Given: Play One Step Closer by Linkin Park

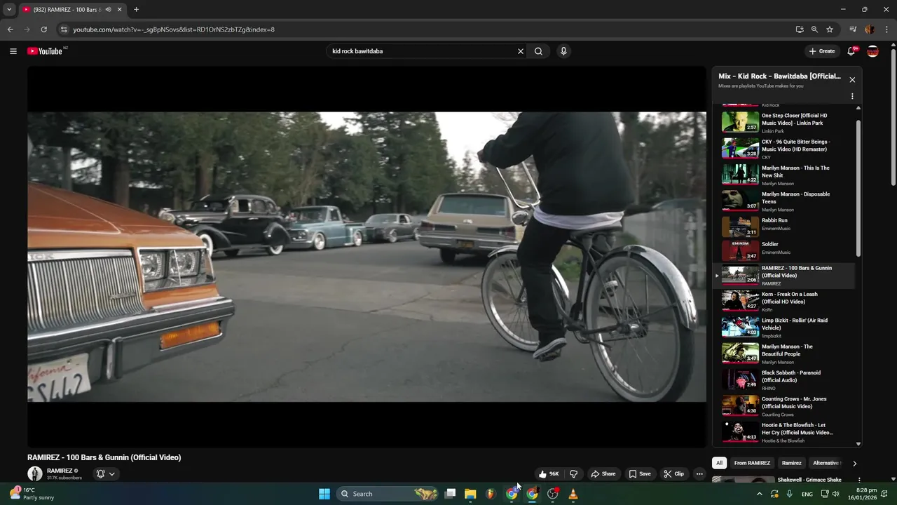Looking at the screenshot, I should coord(783,122).
